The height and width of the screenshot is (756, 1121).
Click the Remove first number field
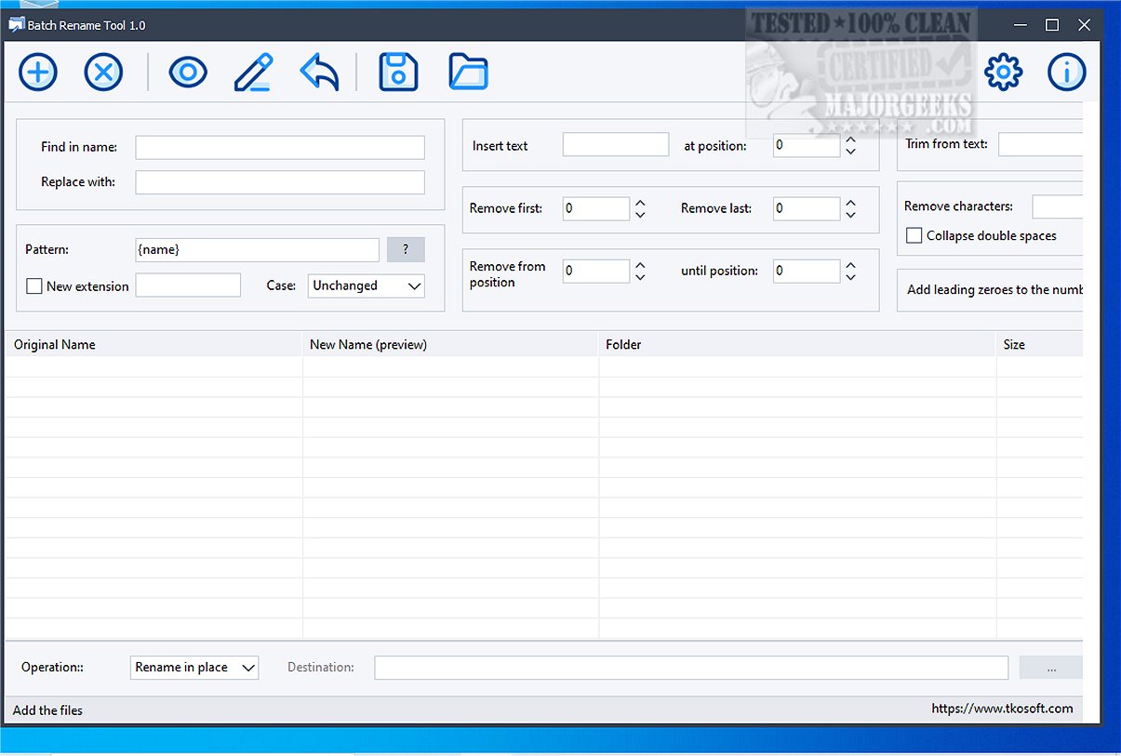click(596, 208)
